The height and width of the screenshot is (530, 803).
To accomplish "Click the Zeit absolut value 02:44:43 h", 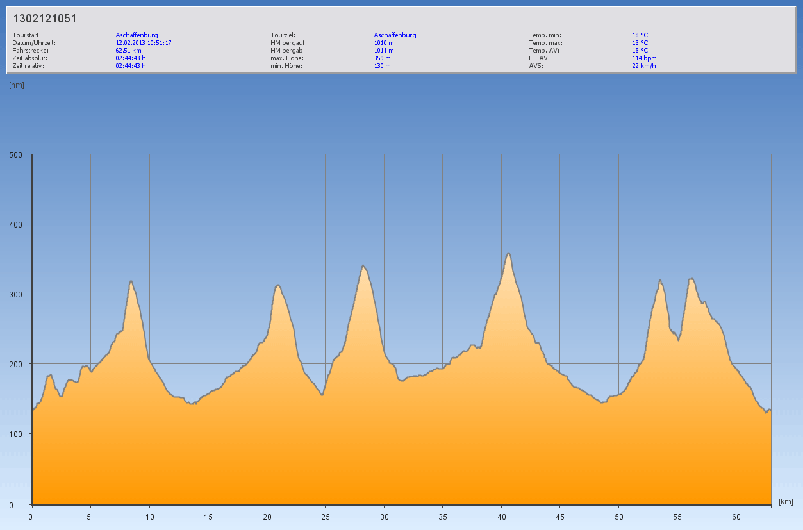I will click(131, 58).
